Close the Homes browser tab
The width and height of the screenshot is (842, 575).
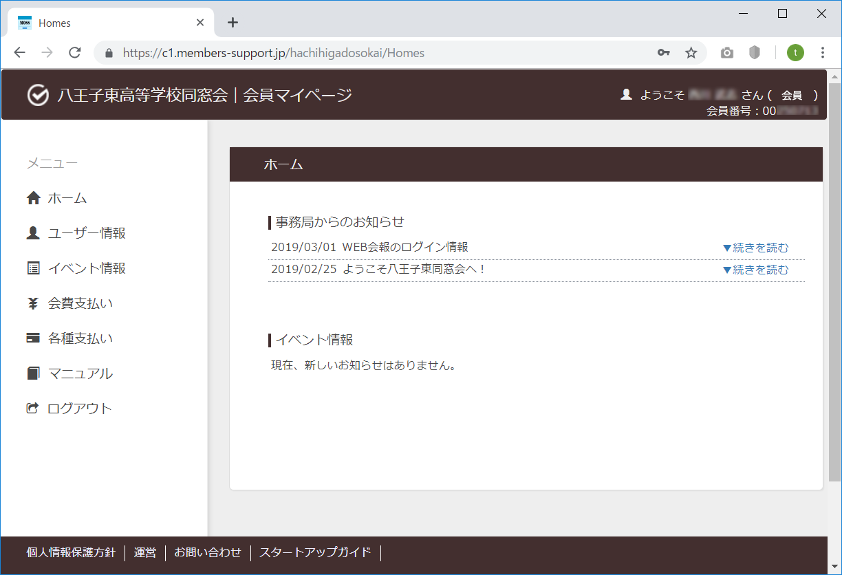[x=200, y=23]
